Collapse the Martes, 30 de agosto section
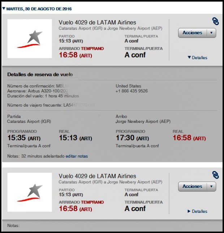Viewport: 224px width, 233px height. pos(4,9)
